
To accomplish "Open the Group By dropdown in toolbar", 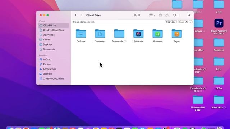I will [x=152, y=15].
